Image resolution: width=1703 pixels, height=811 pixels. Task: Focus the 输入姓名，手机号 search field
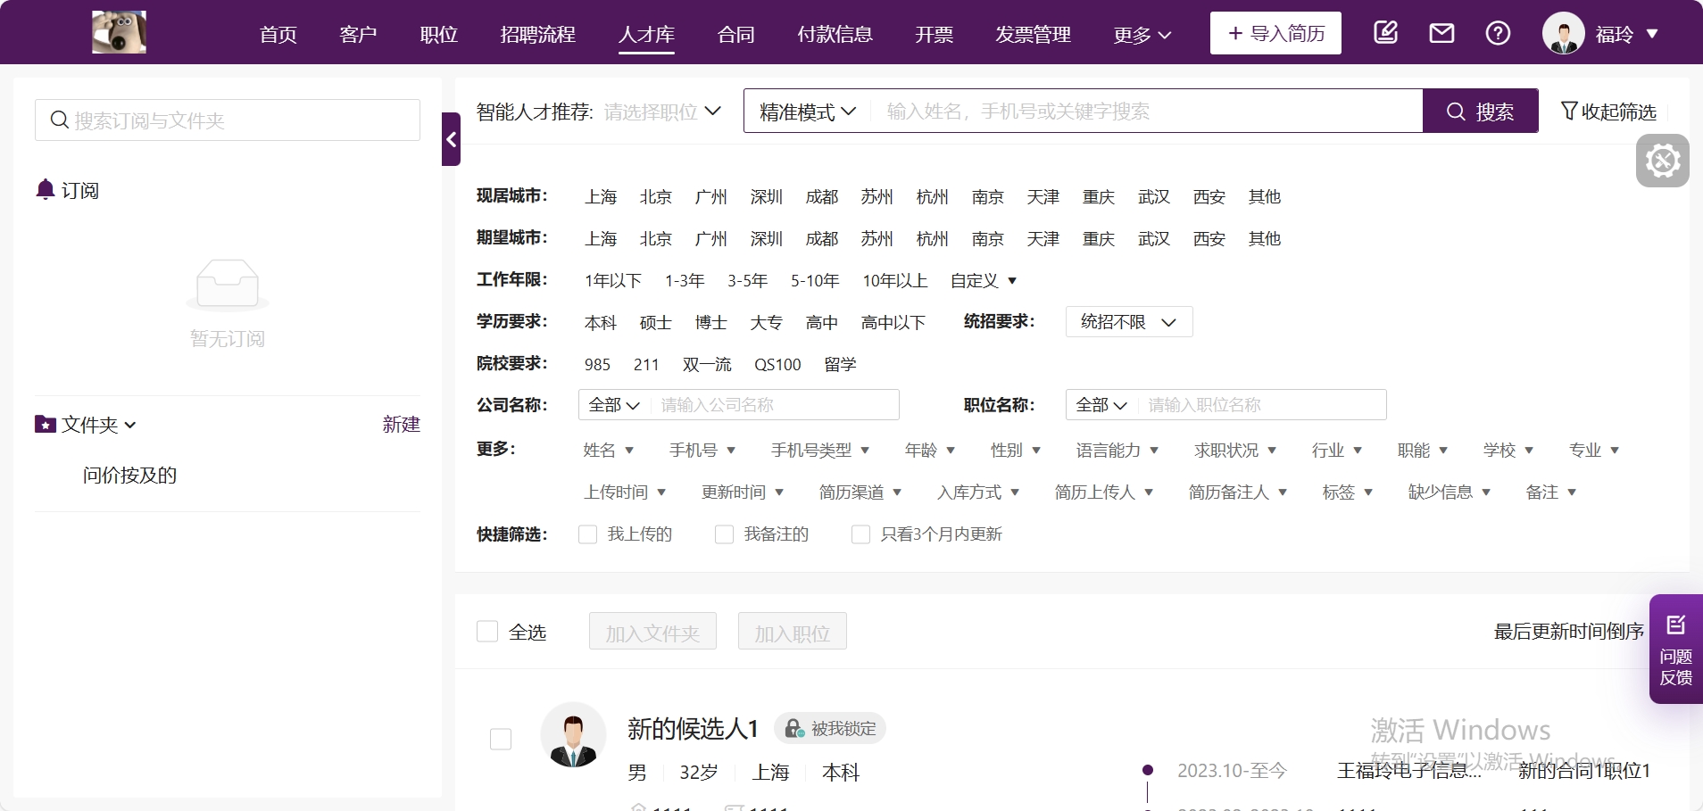(x=1146, y=111)
